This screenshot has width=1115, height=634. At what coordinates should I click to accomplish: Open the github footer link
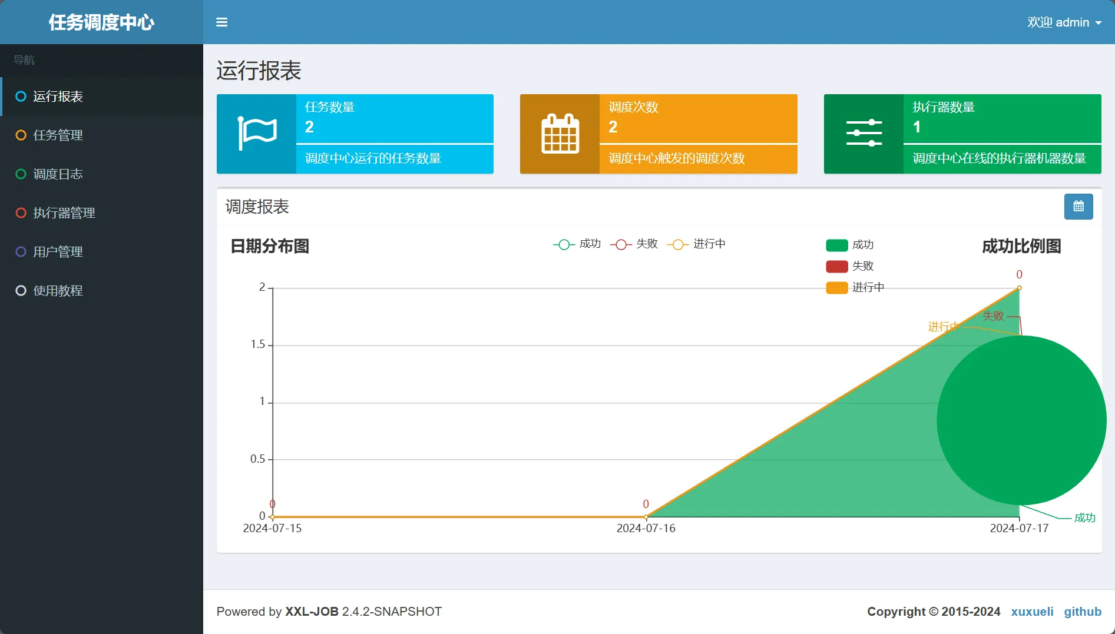point(1083,612)
